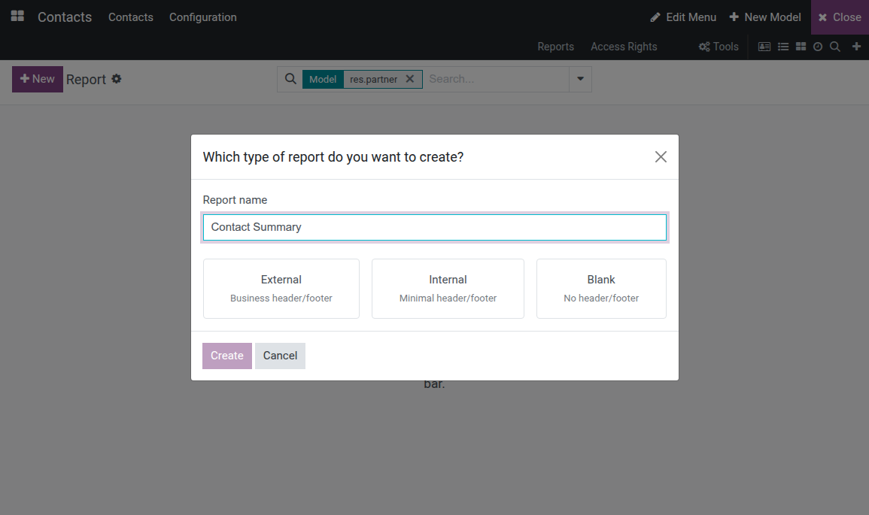Select the External report type
Screen dimensions: 869x515
pos(281,289)
